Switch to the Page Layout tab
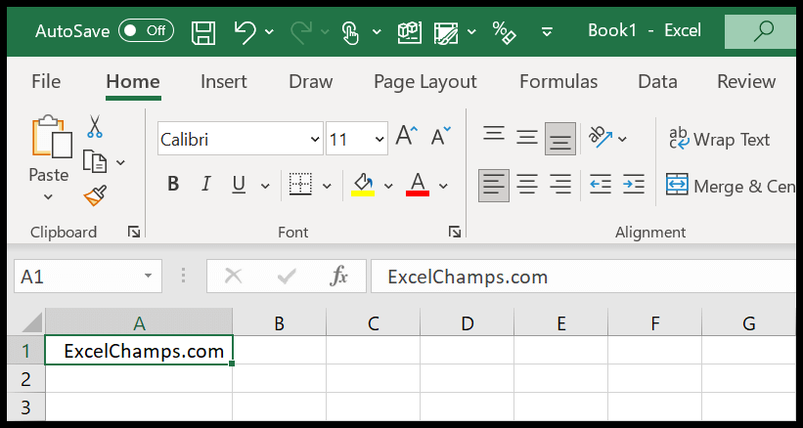The image size is (803, 428). 425,82
